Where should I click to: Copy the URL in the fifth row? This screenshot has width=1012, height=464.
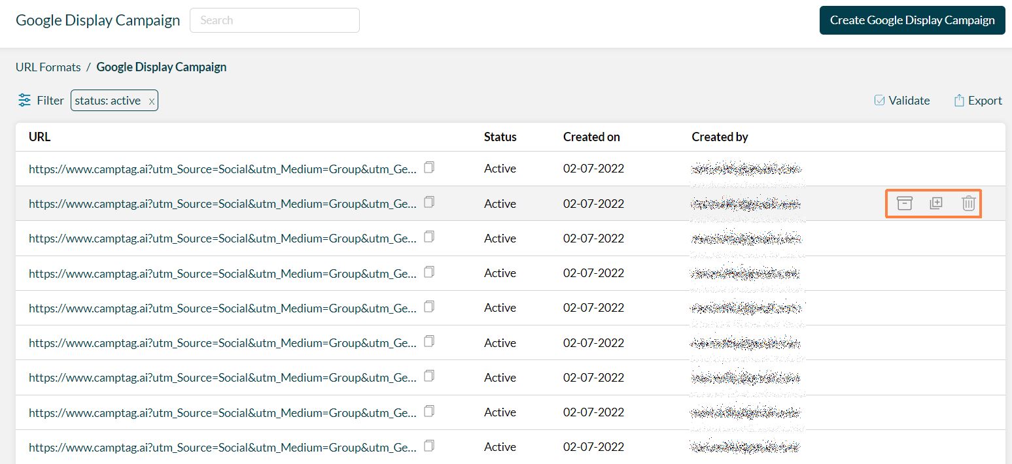[x=429, y=307]
